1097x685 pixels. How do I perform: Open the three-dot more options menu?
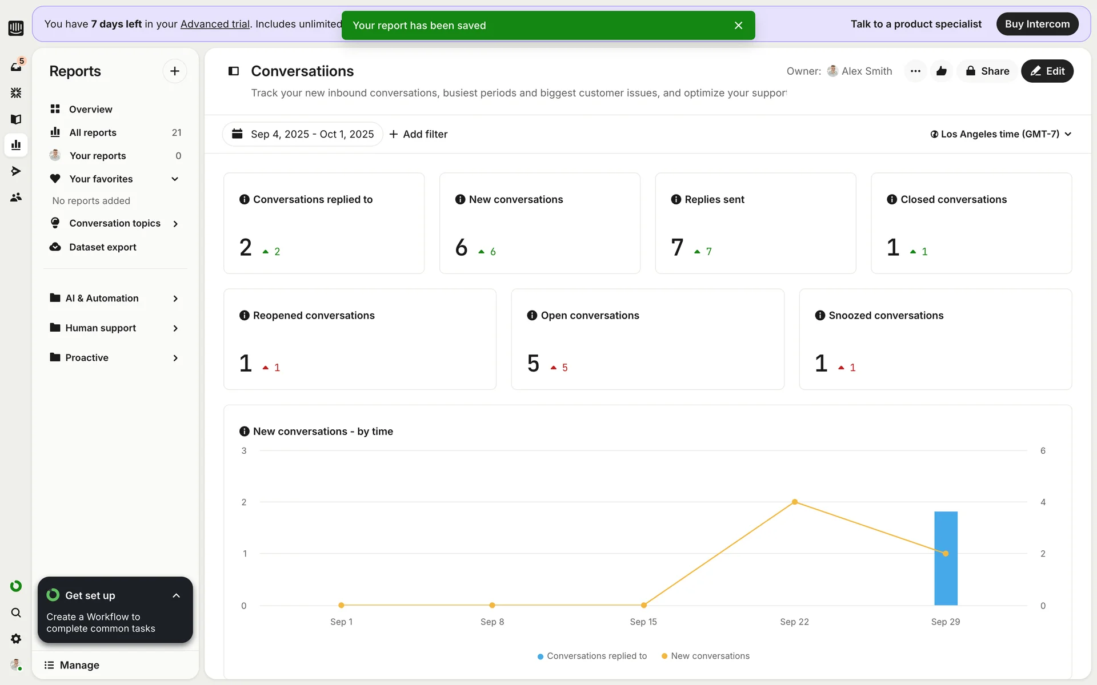pyautogui.click(x=915, y=71)
